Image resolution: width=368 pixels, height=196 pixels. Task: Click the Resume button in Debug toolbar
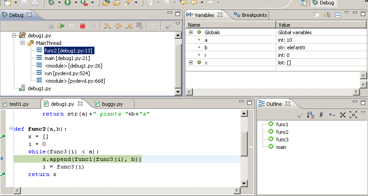(61, 26)
